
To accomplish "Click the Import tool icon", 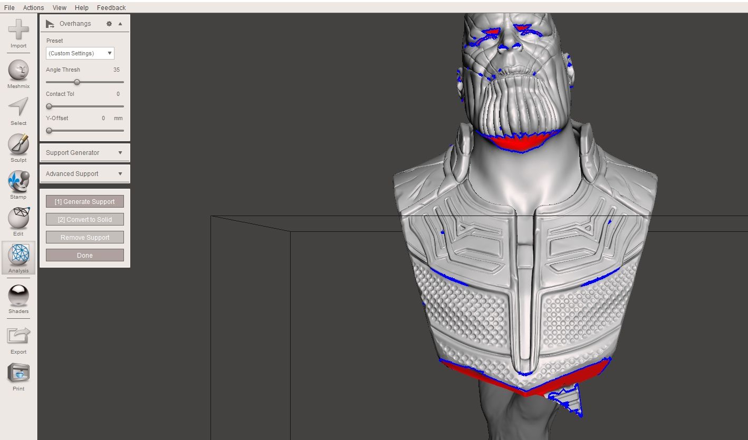I will [18, 31].
